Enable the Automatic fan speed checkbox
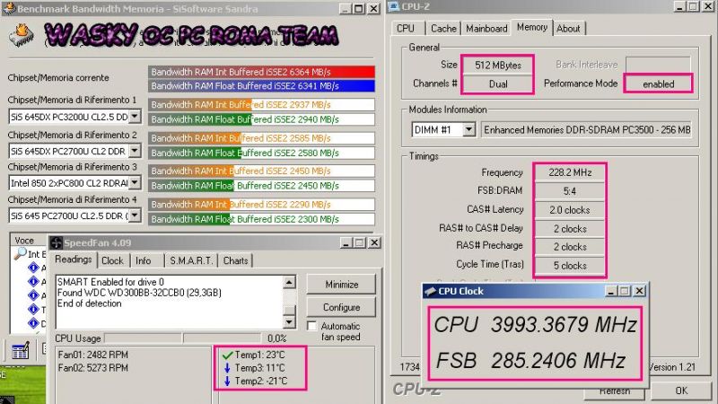This screenshot has height=404, width=718. (x=311, y=326)
